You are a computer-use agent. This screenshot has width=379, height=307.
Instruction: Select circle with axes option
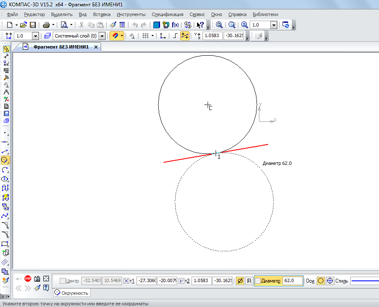tap(330, 281)
